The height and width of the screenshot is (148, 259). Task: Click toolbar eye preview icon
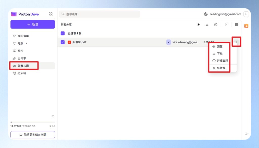pyautogui.click(x=198, y=24)
